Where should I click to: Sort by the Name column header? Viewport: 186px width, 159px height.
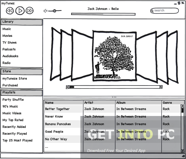point(64,103)
